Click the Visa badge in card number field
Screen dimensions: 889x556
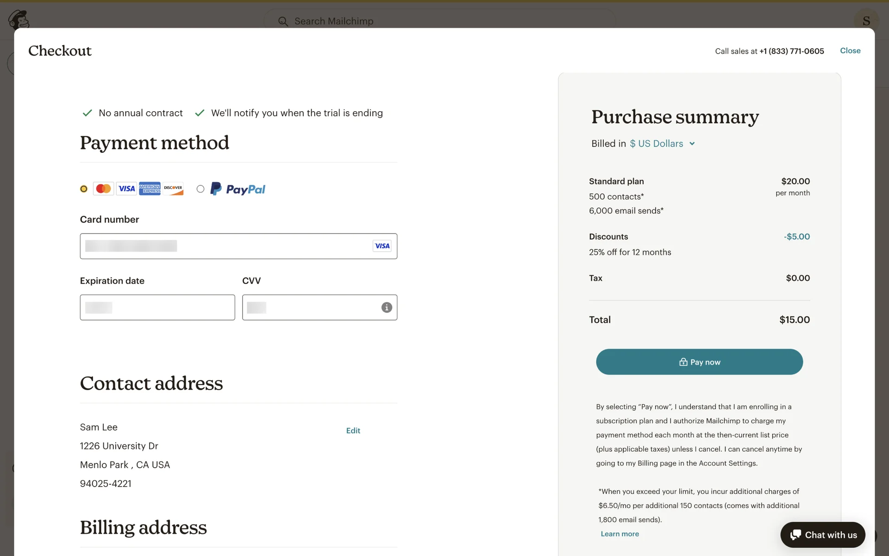click(382, 246)
